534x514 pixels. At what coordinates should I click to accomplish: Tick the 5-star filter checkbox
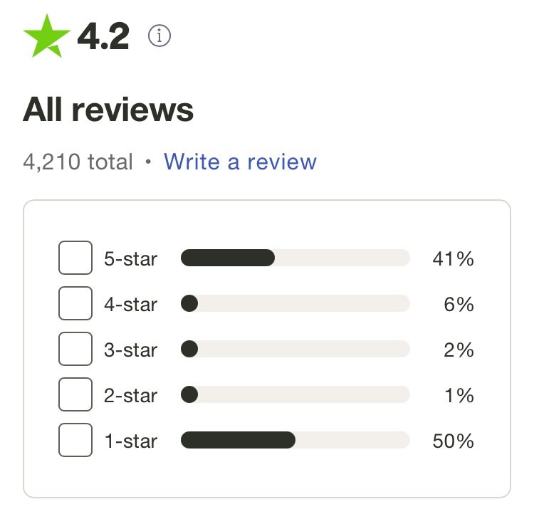(x=75, y=258)
